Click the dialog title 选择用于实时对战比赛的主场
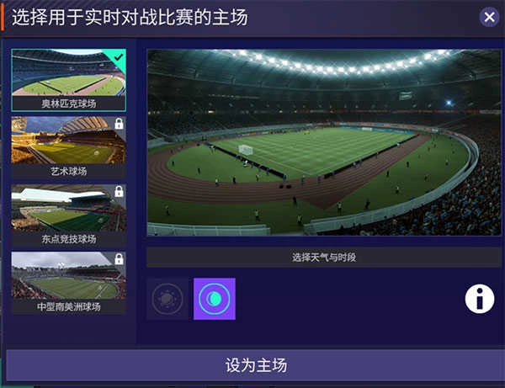The width and height of the screenshot is (505, 388). pyautogui.click(x=130, y=17)
